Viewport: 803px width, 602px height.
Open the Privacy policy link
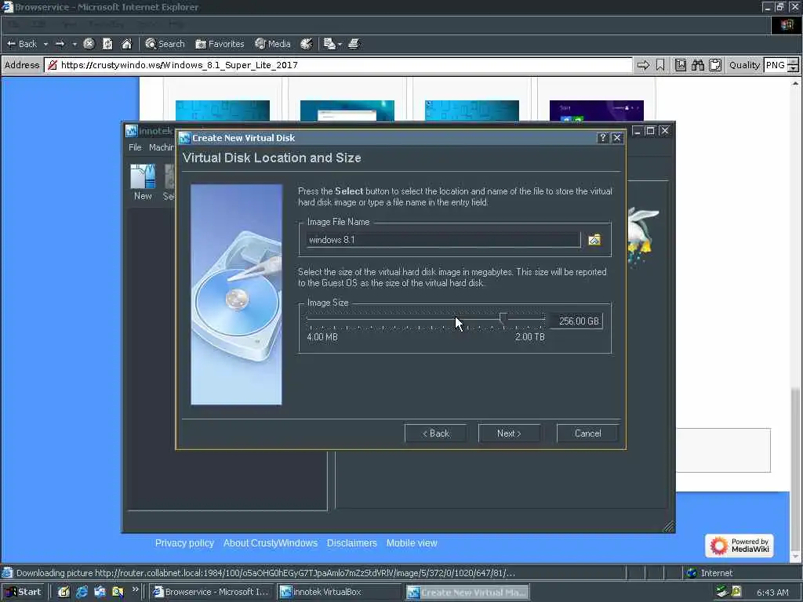pyautogui.click(x=184, y=543)
